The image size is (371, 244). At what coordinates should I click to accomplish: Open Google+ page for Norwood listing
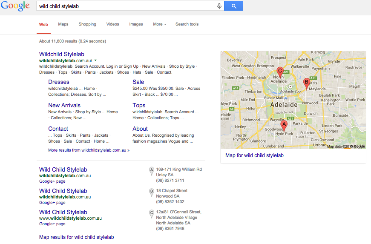(52, 203)
